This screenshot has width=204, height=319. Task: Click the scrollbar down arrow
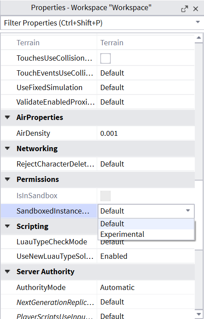[199, 314]
